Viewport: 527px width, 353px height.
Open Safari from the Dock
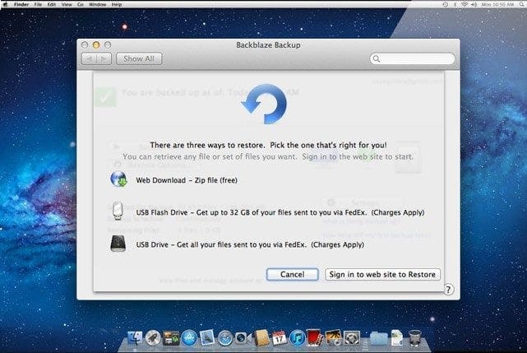(225, 338)
